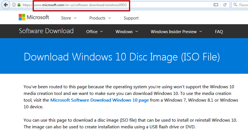Click the green security padlock icon
Screen dimensions: 248x140
coord(19,5)
